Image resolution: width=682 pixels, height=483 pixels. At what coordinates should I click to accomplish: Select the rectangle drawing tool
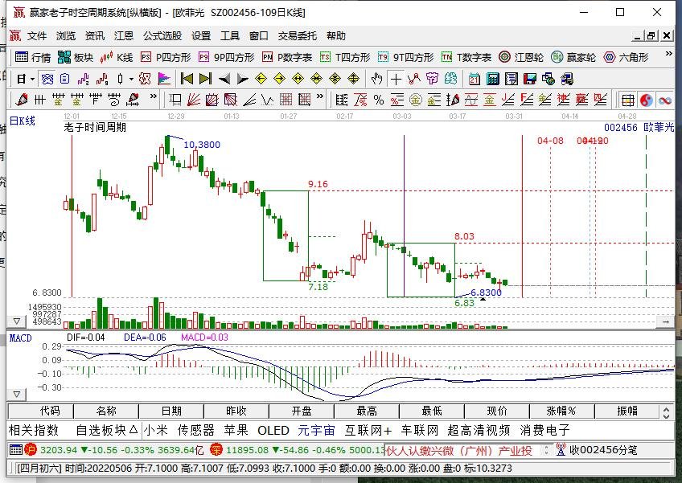(175, 100)
